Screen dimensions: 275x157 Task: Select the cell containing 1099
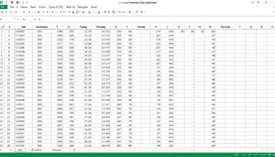coord(57,36)
